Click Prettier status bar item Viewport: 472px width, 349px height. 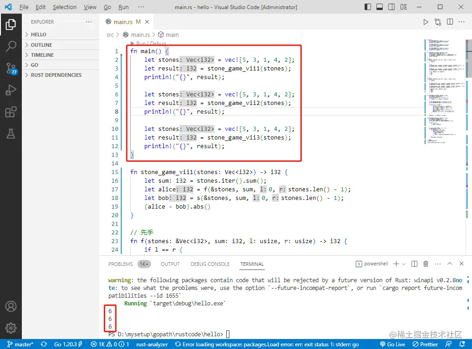pyautogui.click(x=425, y=344)
